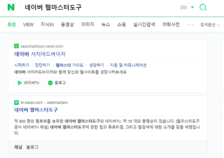Image resolution: width=224 pixels, height=158 pixels.
Task: Open the searchadvisor.naver.com URL
Action: pyautogui.click(x=42, y=46)
